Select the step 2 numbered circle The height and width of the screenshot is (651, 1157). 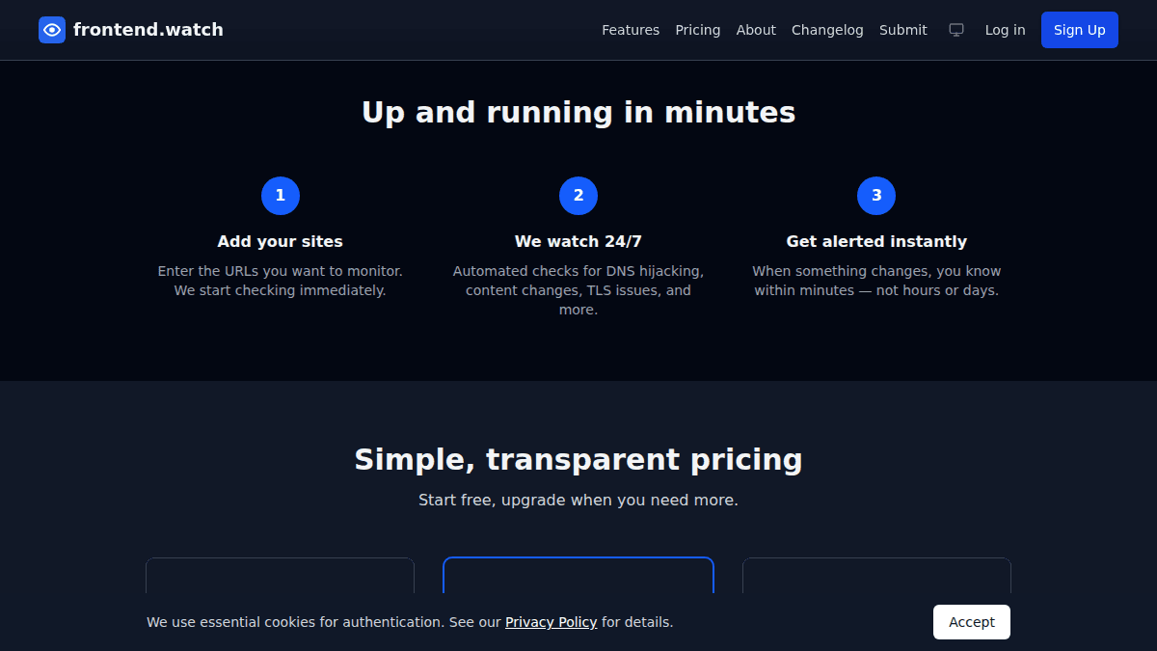coord(578,196)
